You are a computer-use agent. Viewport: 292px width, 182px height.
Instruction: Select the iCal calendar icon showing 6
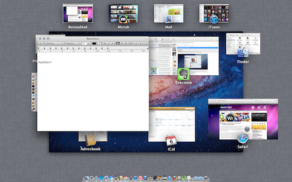pyautogui.click(x=171, y=141)
